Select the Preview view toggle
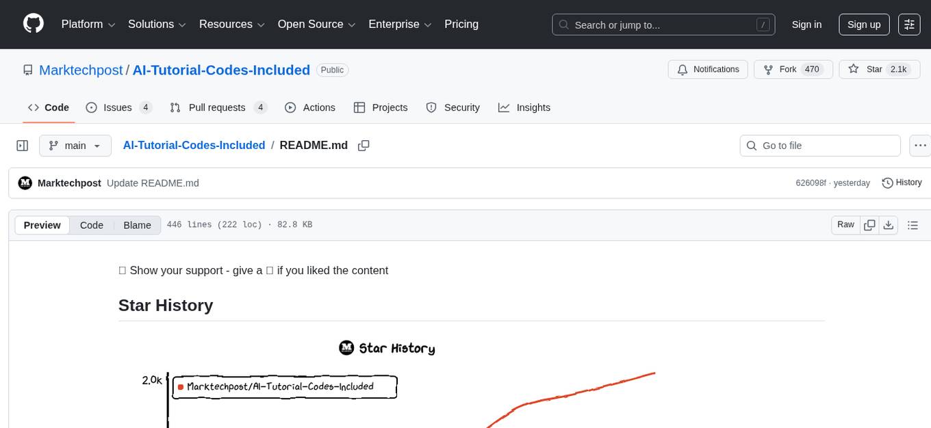The height and width of the screenshot is (428, 931). [x=42, y=225]
